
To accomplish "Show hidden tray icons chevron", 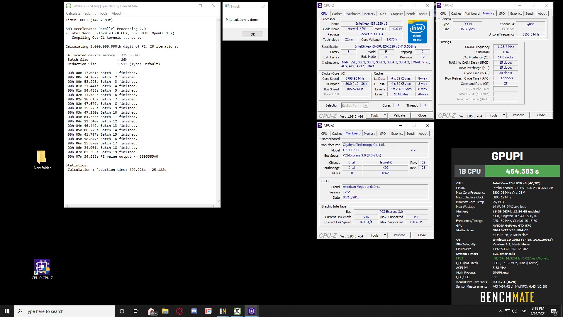I will click(500, 311).
